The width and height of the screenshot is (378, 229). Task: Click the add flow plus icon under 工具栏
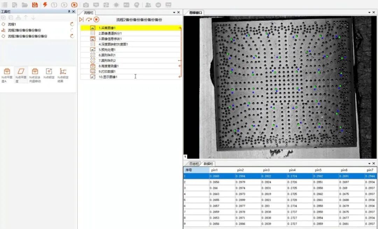pos(3,17)
